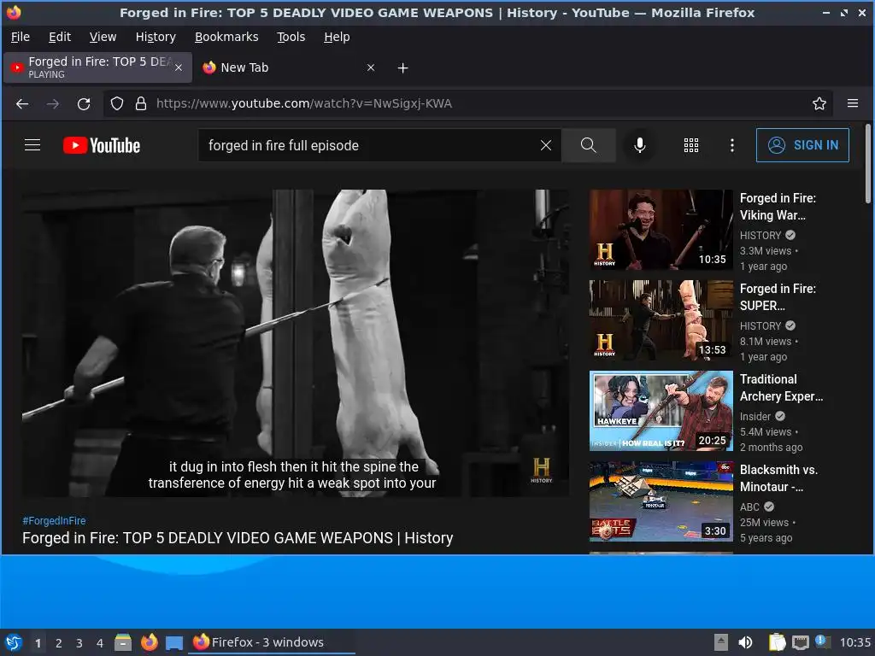Click the URL address bar

click(x=469, y=103)
